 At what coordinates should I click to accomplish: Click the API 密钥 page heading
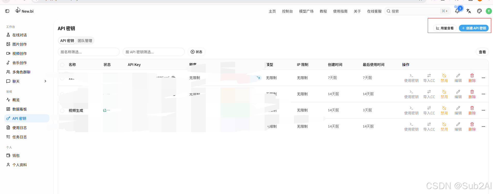point(66,29)
